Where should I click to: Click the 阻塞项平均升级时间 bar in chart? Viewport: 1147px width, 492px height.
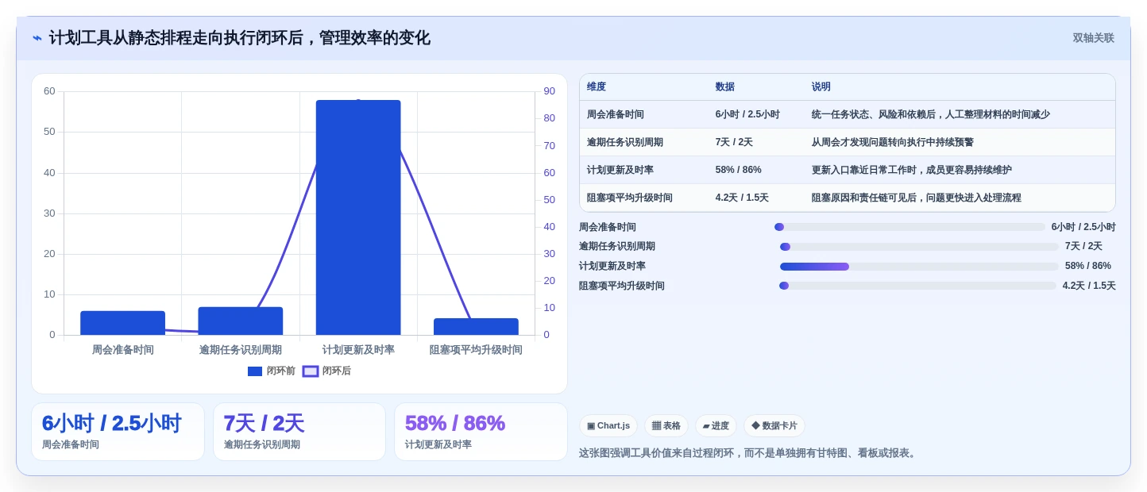[x=476, y=326]
